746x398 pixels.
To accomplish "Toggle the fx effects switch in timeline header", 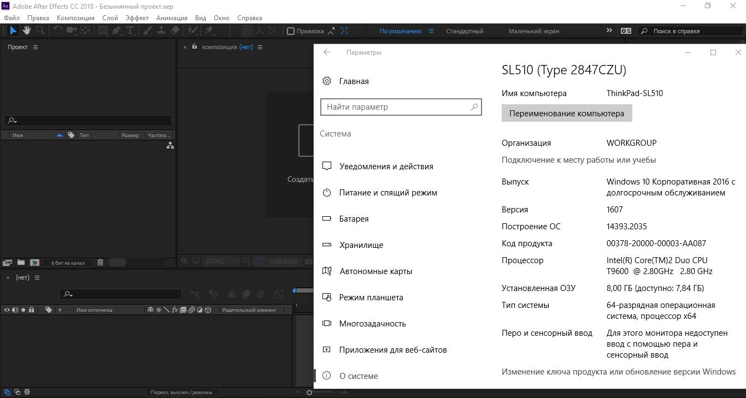I will tap(175, 310).
